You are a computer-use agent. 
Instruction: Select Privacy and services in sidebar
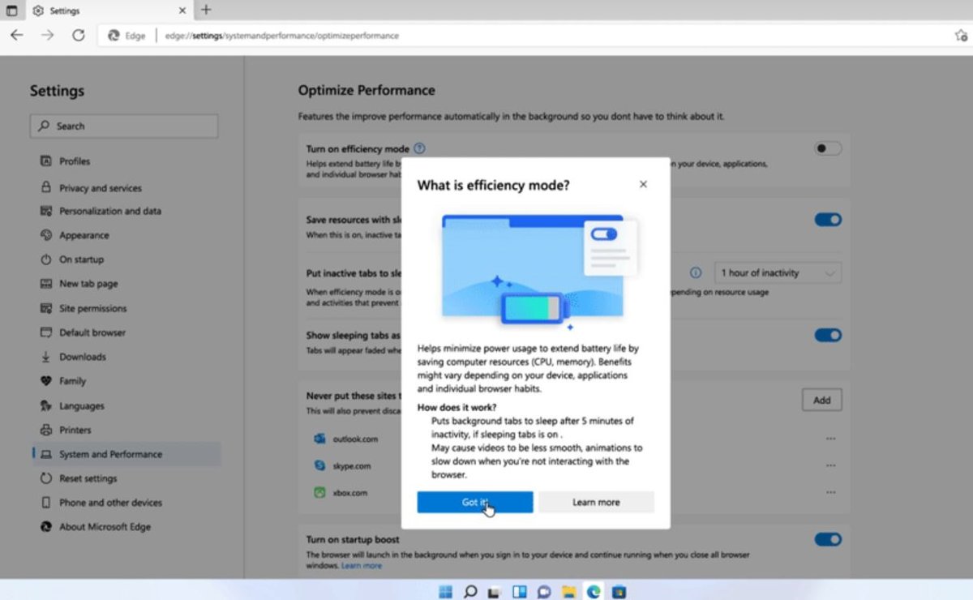point(100,188)
